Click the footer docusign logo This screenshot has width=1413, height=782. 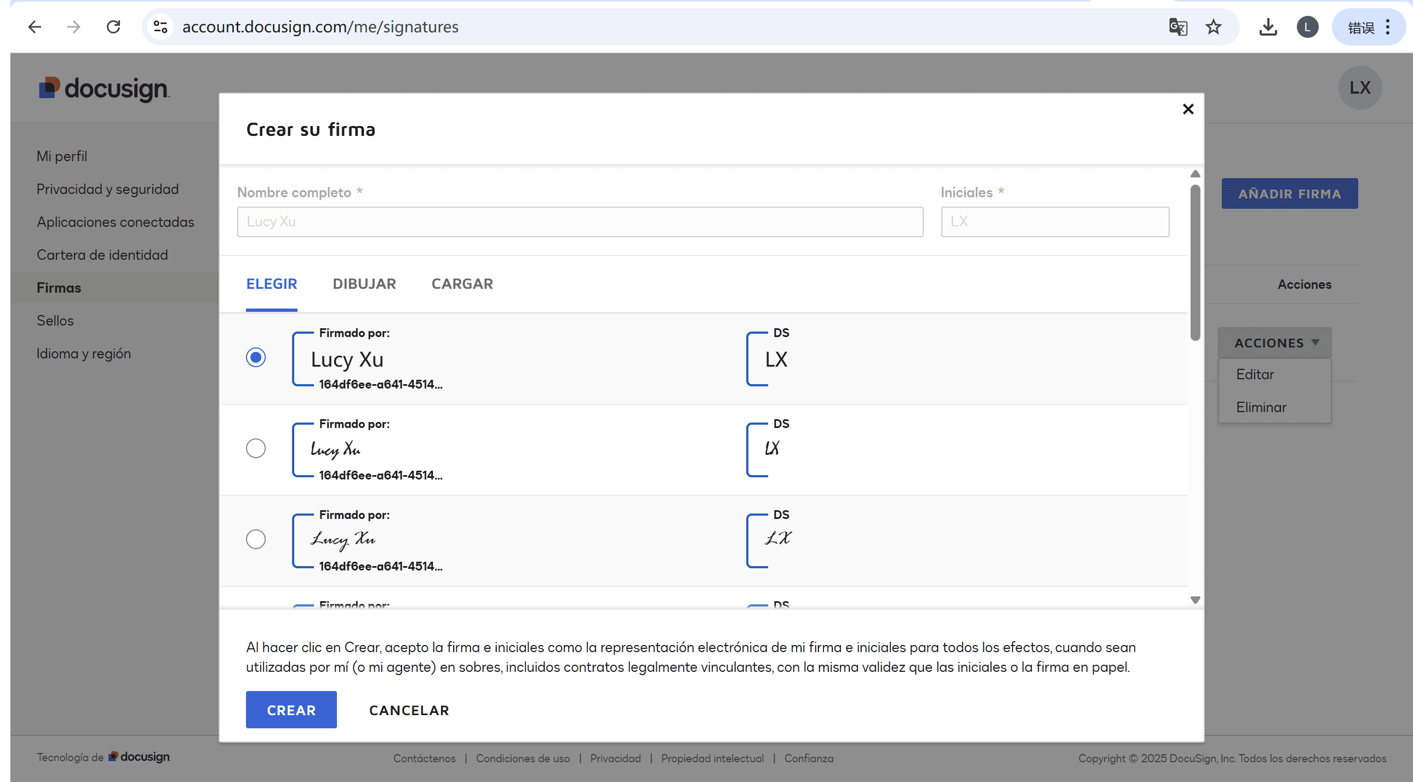139,757
